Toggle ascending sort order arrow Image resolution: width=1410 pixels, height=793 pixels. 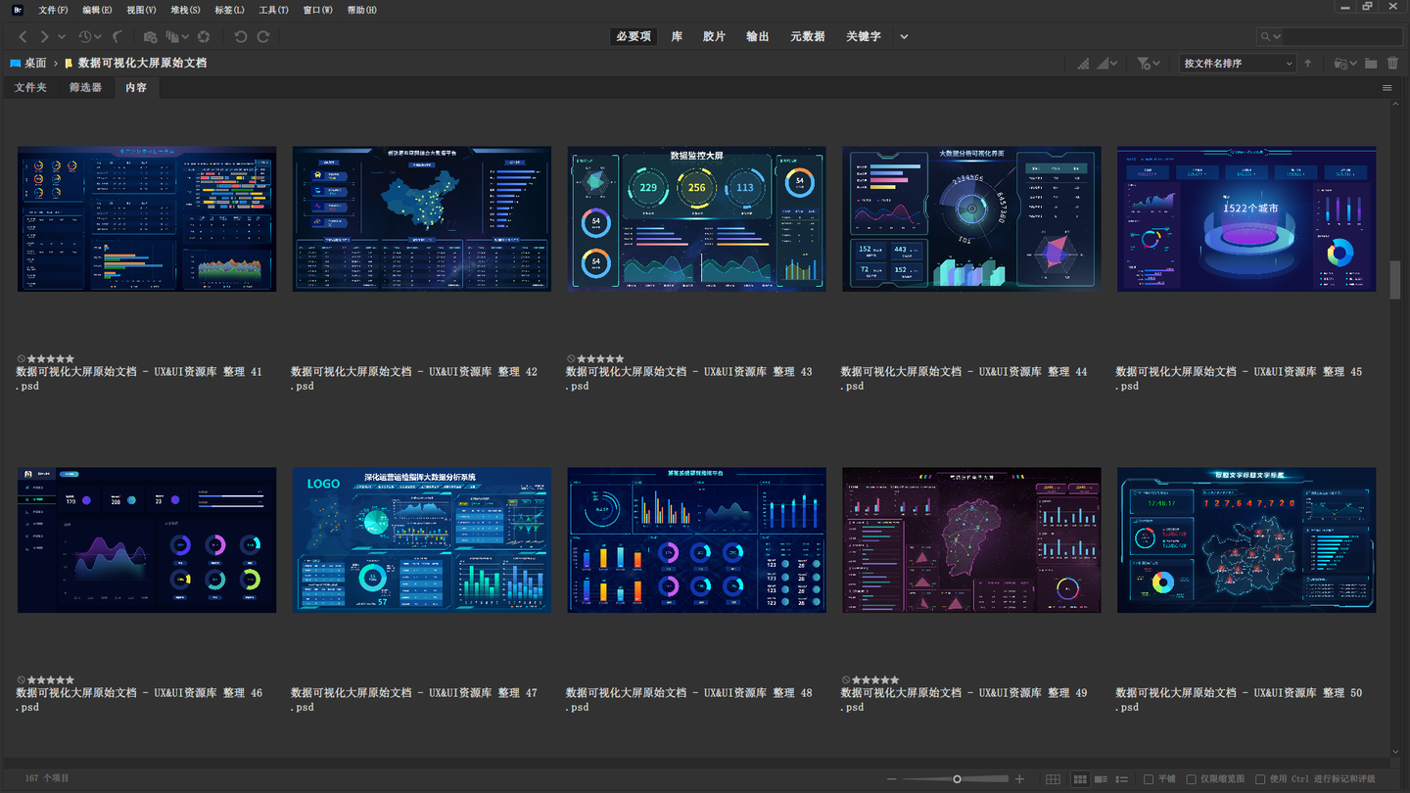pyautogui.click(x=1307, y=64)
